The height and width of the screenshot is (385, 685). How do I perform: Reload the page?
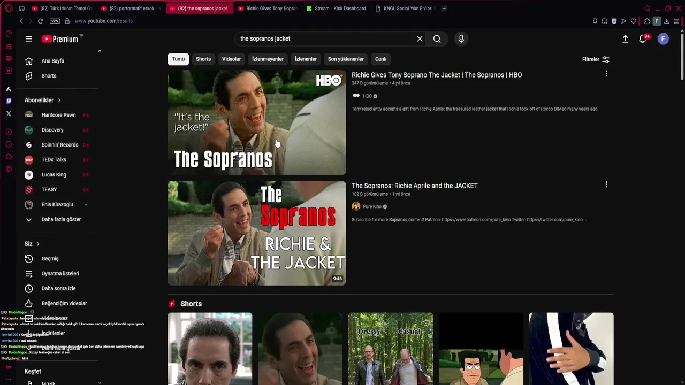(x=40, y=21)
